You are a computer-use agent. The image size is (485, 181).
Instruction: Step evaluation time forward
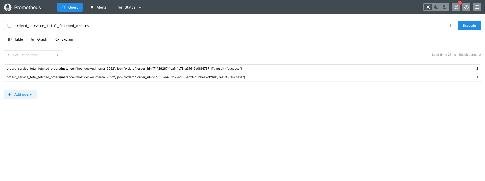point(58,55)
